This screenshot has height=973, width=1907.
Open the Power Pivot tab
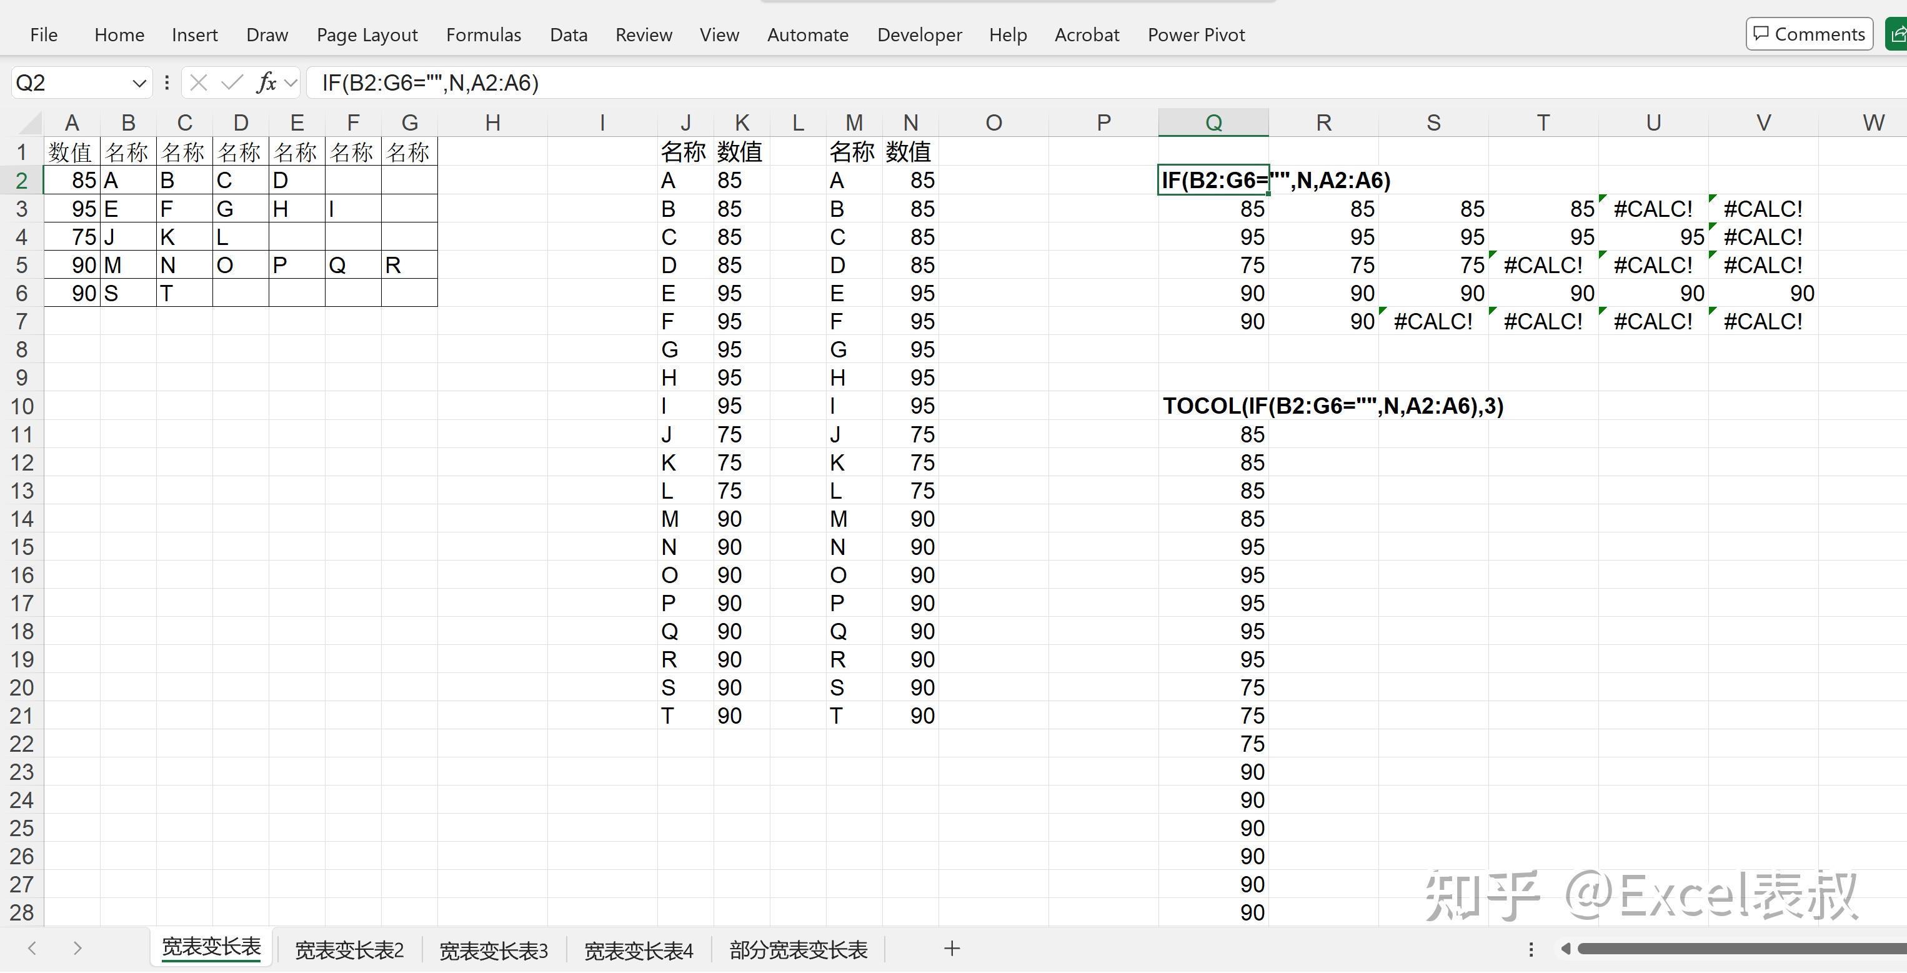pos(1195,35)
